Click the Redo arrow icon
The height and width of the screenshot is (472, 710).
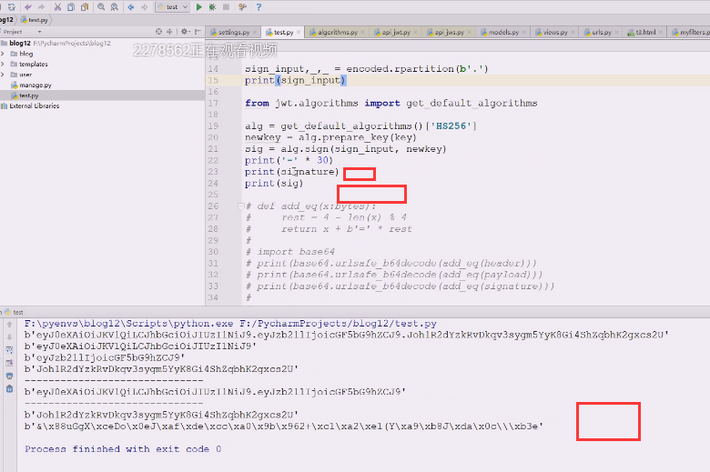coord(41,6)
